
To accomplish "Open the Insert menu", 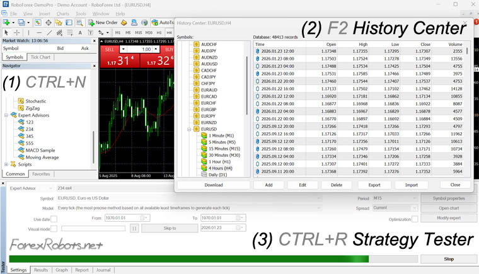I will [x=45, y=14].
